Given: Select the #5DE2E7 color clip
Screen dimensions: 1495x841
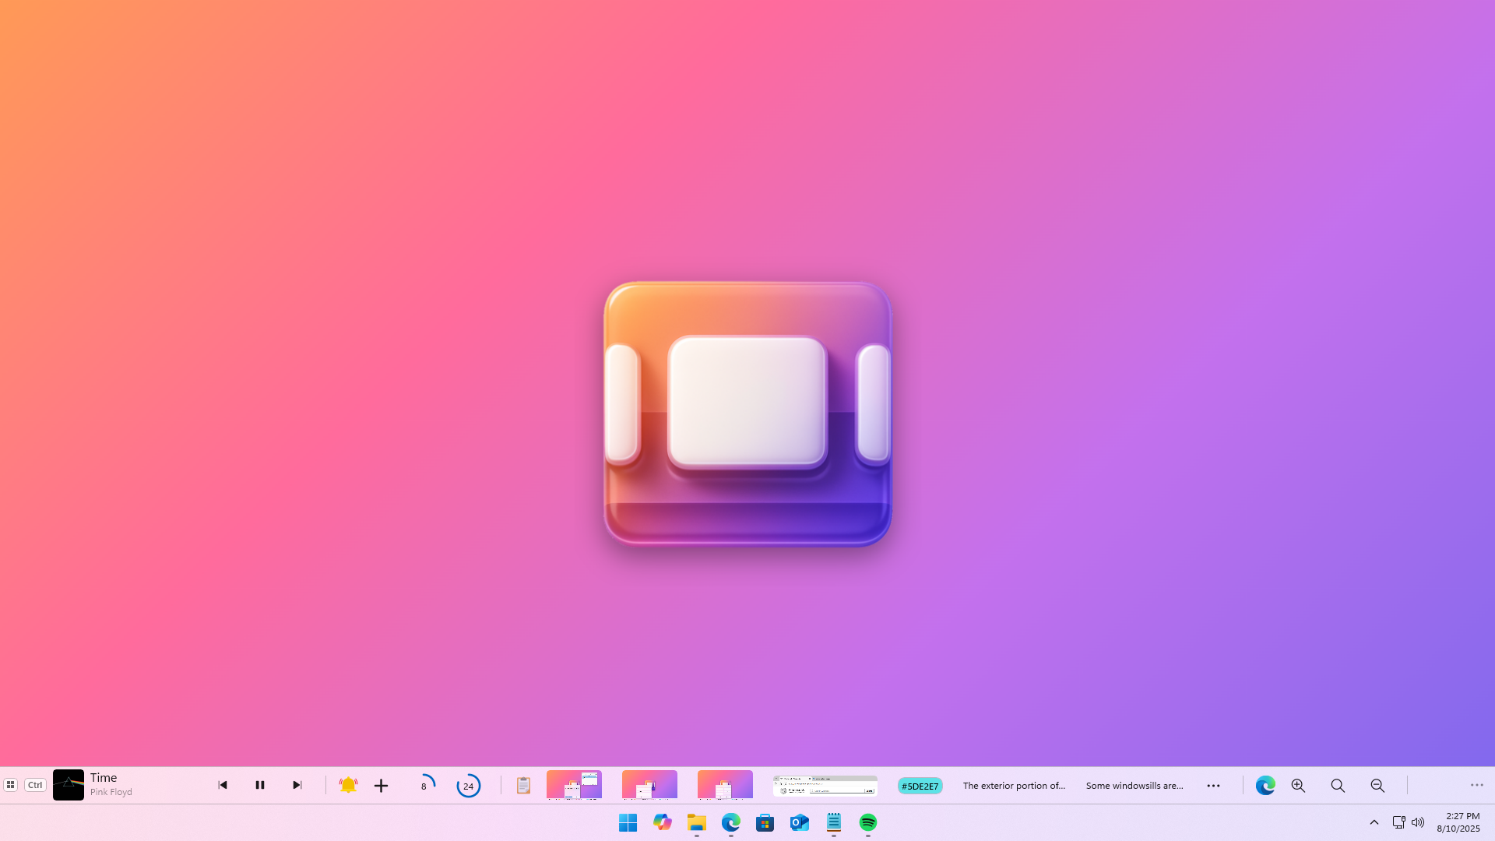Looking at the screenshot, I should (920, 786).
